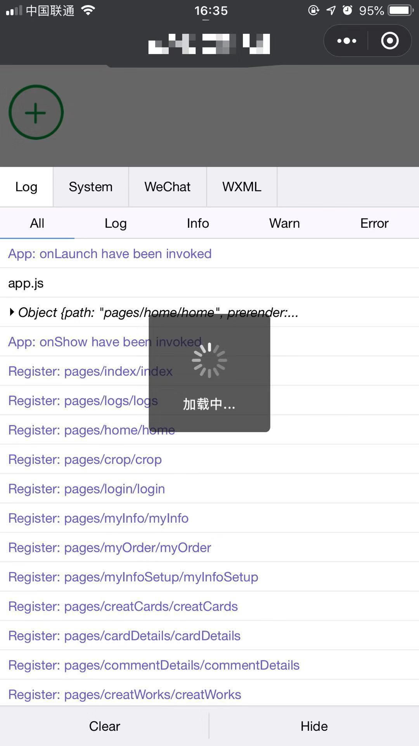The height and width of the screenshot is (746, 419).
Task: Select 'Register: pages/crop/crop' line
Action: (209, 459)
